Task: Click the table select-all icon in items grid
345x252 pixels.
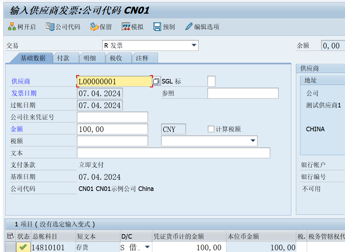Action: [10, 236]
